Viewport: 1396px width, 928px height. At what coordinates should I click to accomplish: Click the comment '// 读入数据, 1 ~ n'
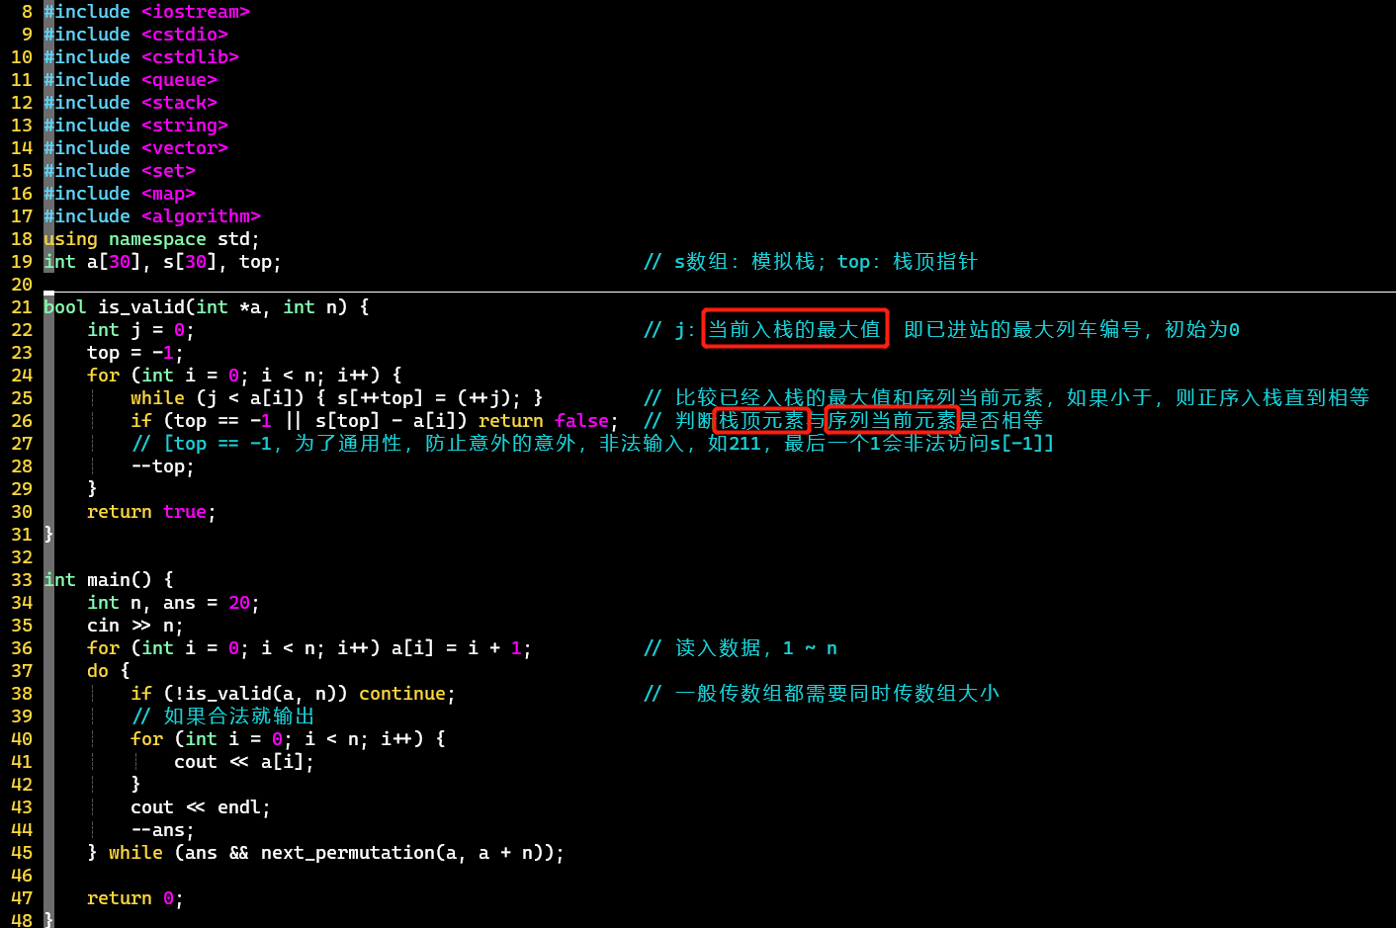pyautogui.click(x=741, y=648)
